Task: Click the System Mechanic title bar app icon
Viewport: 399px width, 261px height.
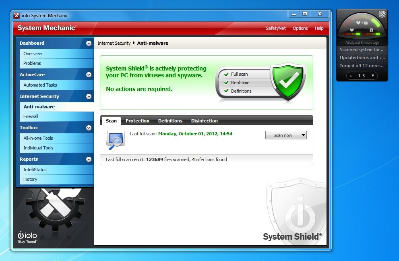Action: click(x=17, y=16)
